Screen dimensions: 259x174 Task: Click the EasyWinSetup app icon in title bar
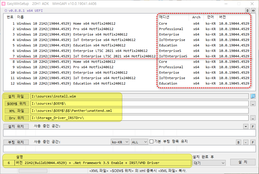(3, 4)
